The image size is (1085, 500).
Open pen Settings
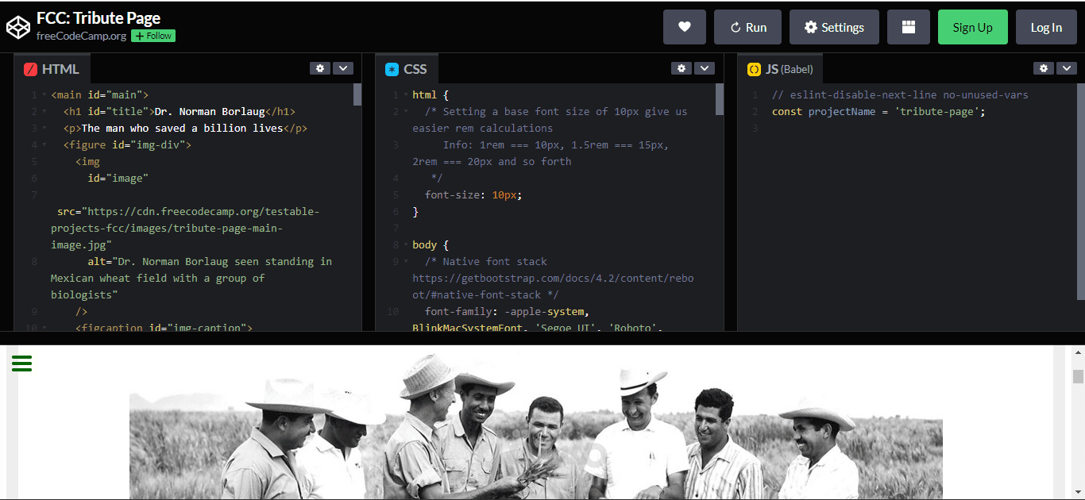834,27
